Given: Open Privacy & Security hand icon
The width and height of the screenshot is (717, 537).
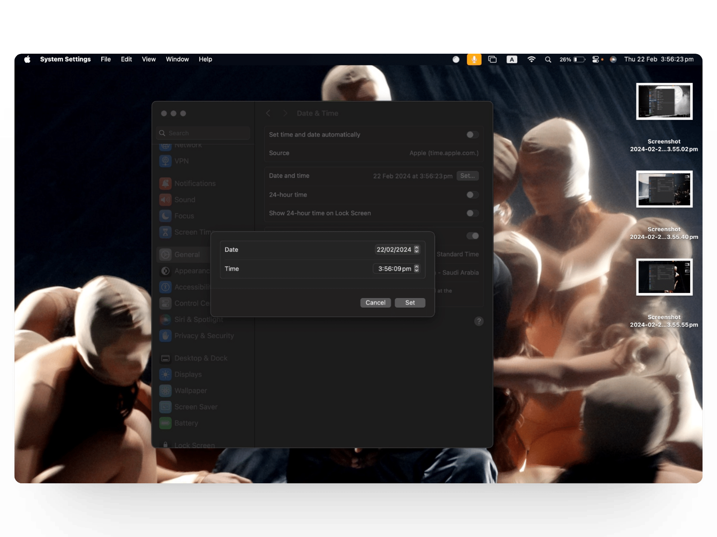Looking at the screenshot, I should (165, 336).
